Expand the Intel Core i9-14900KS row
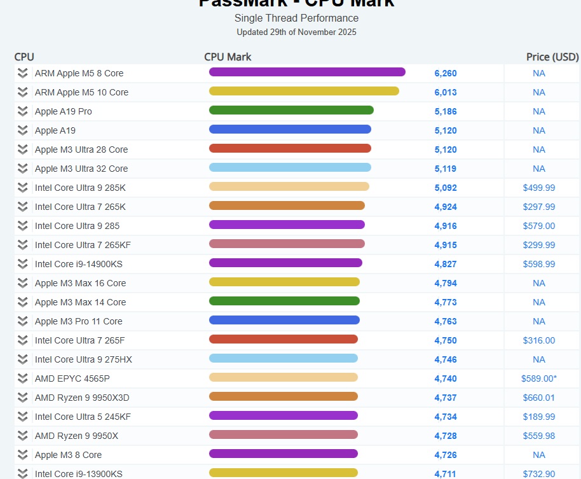Viewport: 581px width, 479px height. 23,264
